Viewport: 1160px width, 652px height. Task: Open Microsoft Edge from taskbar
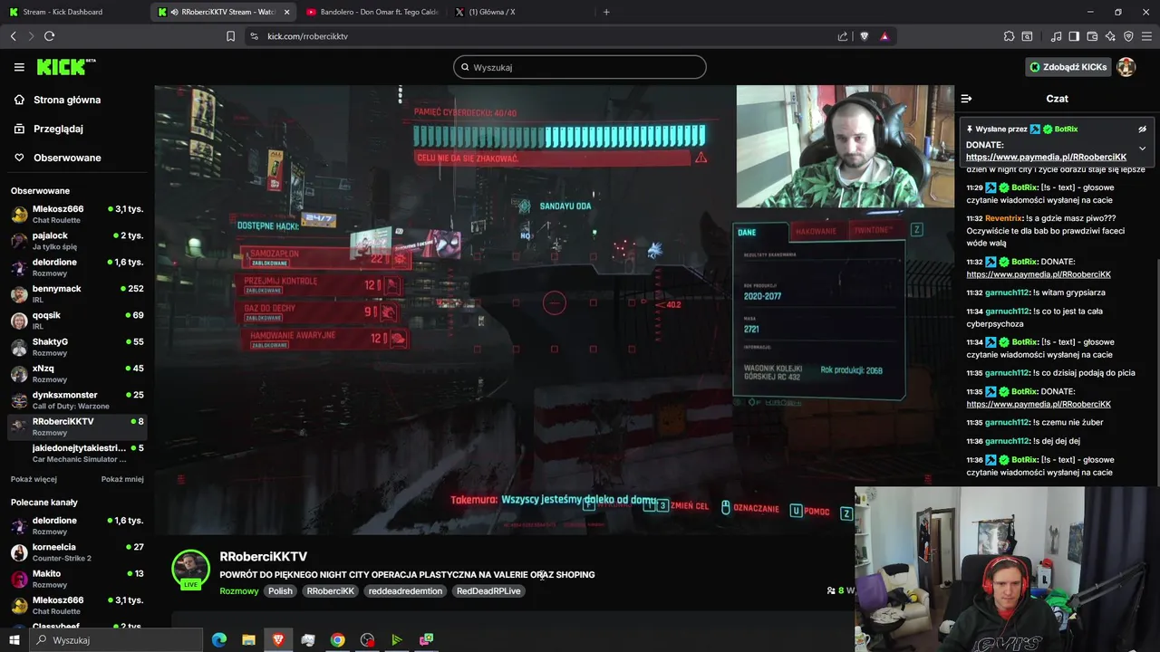[219, 640]
